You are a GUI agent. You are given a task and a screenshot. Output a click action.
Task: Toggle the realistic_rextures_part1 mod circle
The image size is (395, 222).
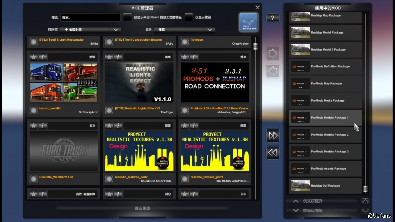coord(185,179)
